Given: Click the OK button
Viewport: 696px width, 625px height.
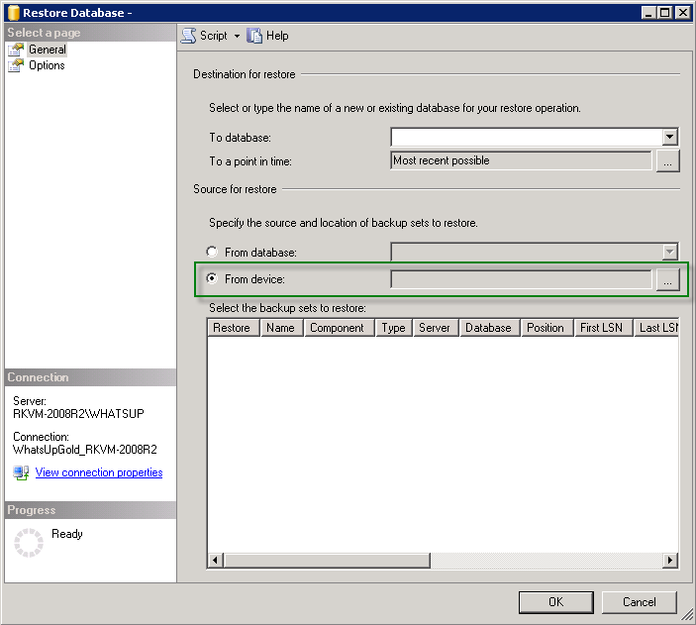Looking at the screenshot, I should pyautogui.click(x=555, y=602).
